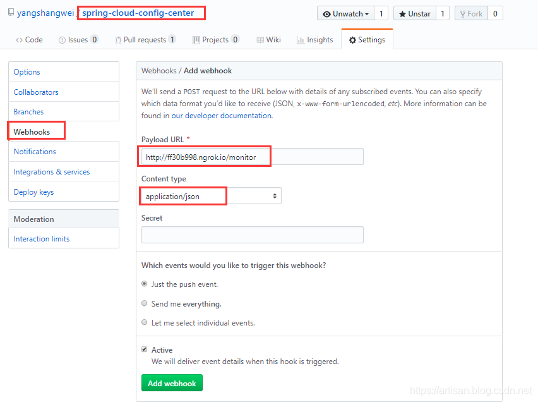Click the Payload URL input field
Image resolution: width=538 pixels, height=402 pixels.
coord(253,157)
